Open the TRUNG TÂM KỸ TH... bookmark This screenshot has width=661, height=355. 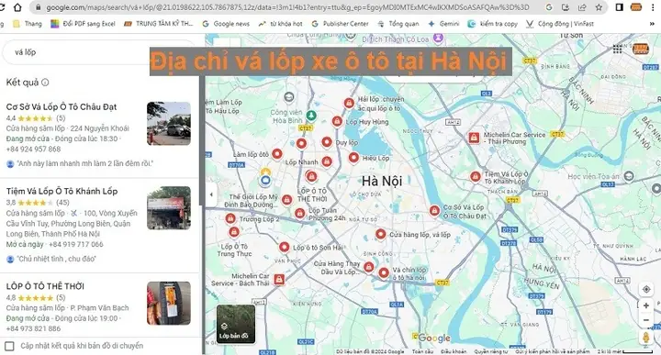[158, 24]
